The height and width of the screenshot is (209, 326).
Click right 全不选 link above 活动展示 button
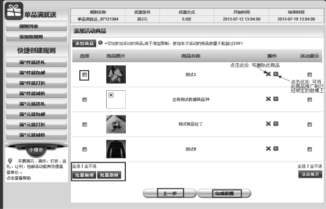316,166
